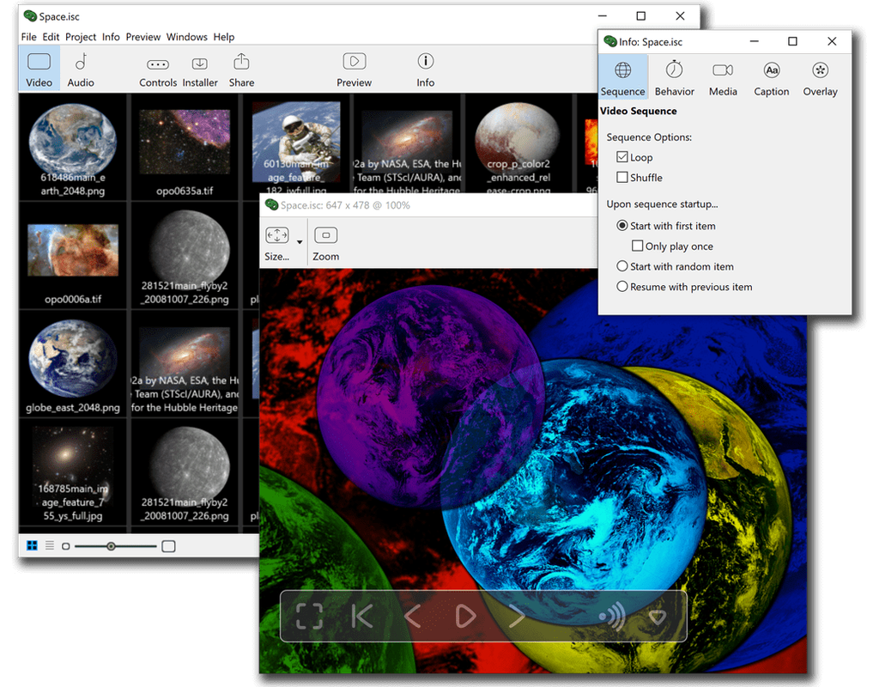Click the sound icon in preview controls
The image size is (873, 687).
612,617
